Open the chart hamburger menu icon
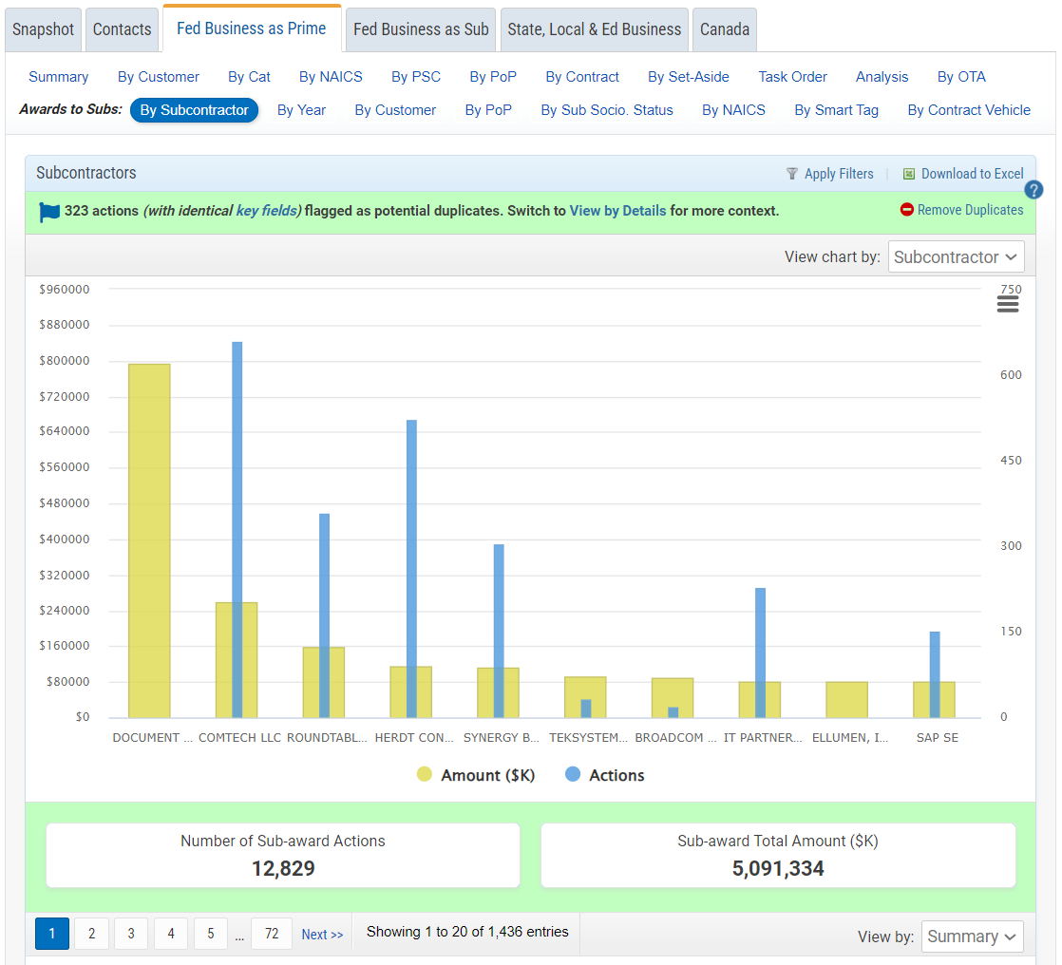The image size is (1062, 965). tap(1008, 304)
